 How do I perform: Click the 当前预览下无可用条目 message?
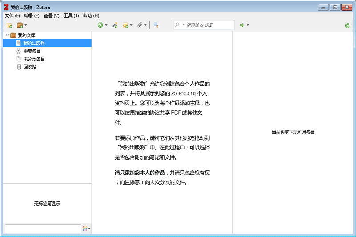(293, 132)
